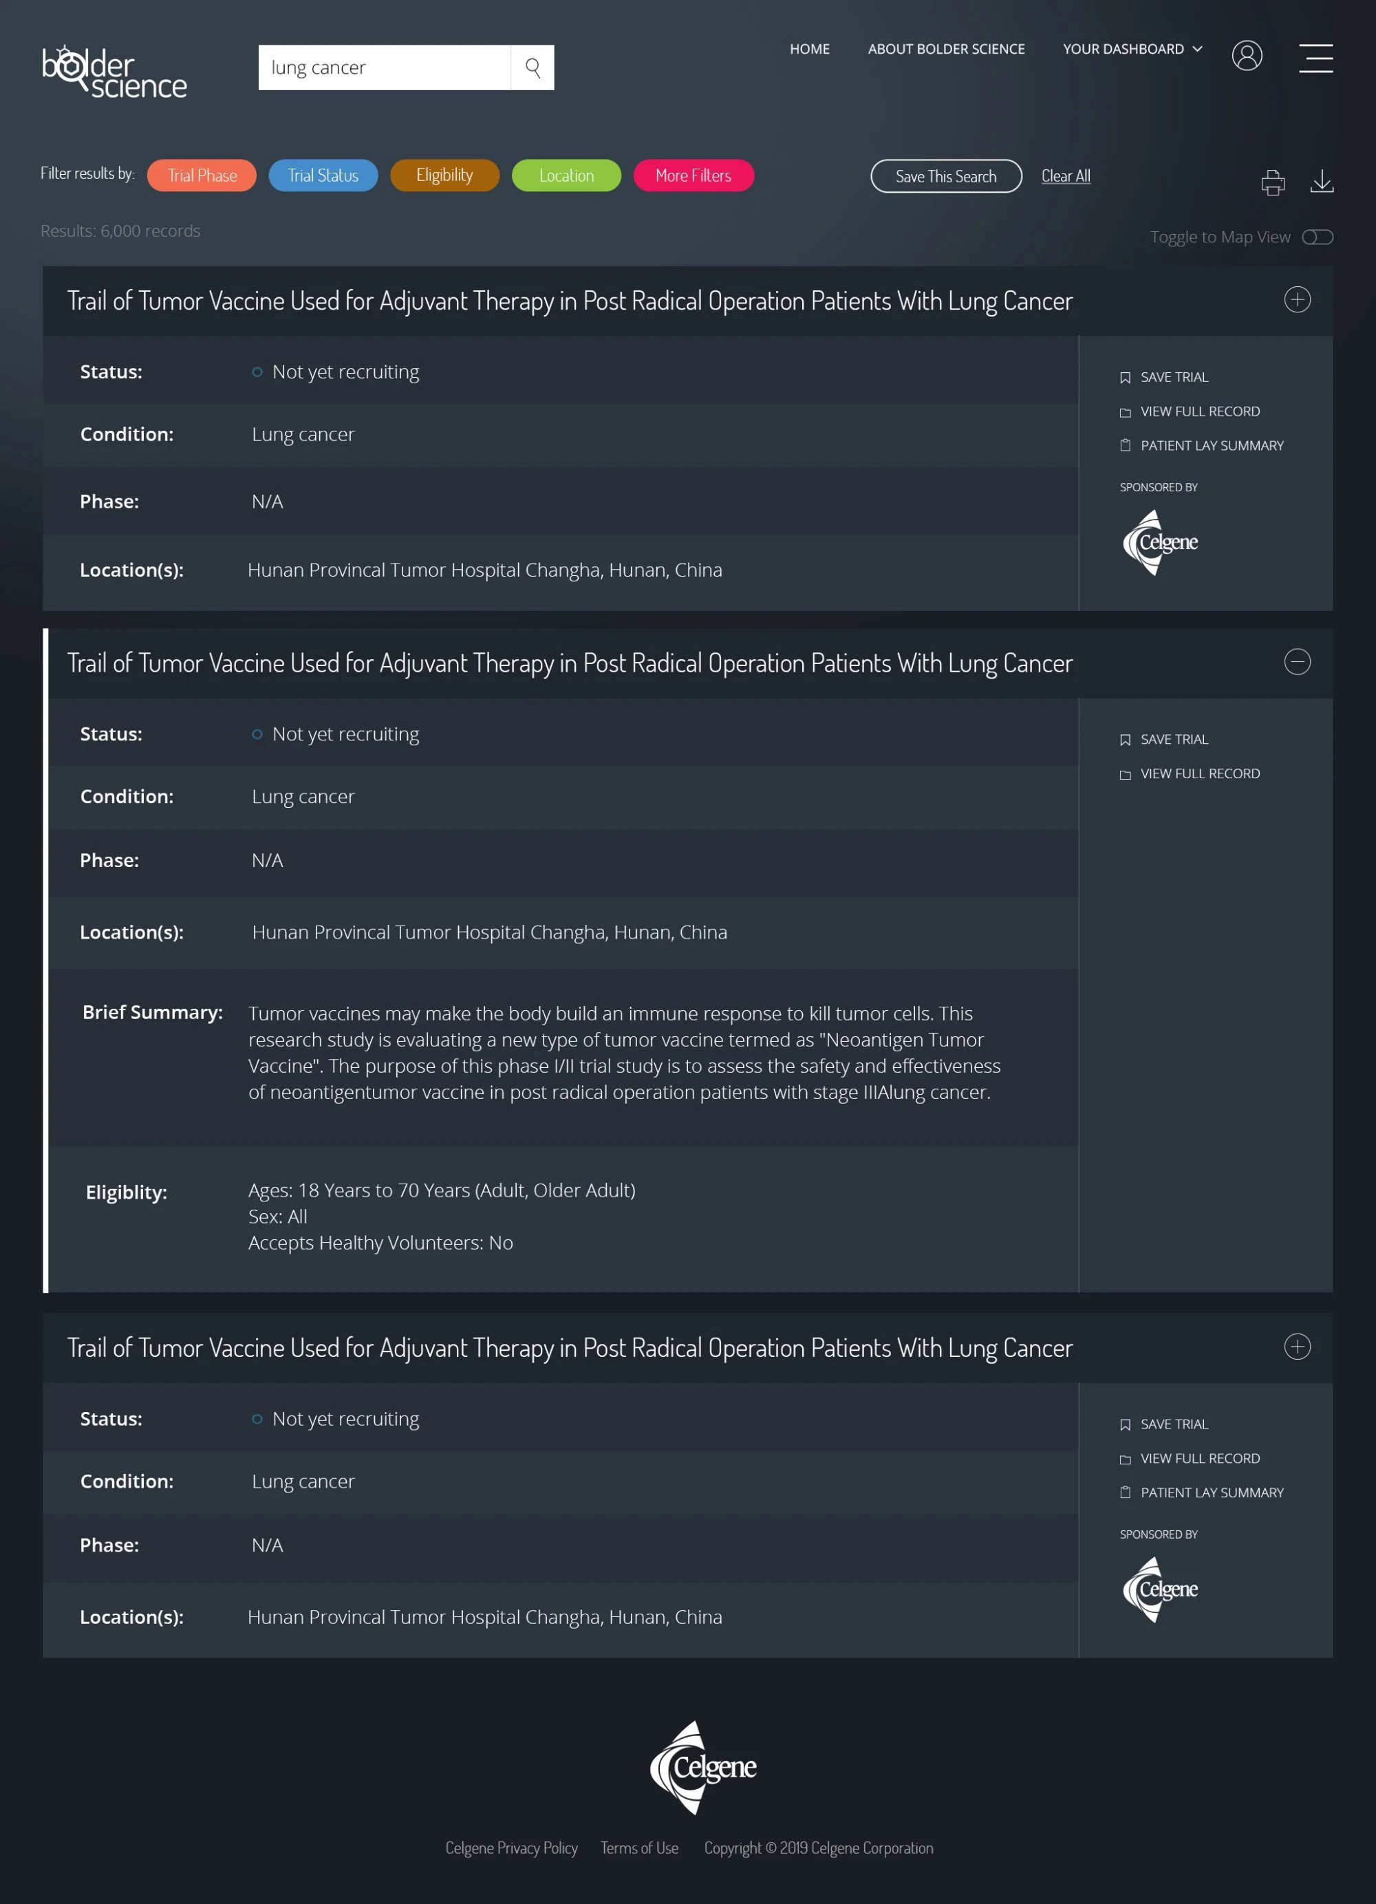Open Your Dashboard dropdown

point(1132,49)
